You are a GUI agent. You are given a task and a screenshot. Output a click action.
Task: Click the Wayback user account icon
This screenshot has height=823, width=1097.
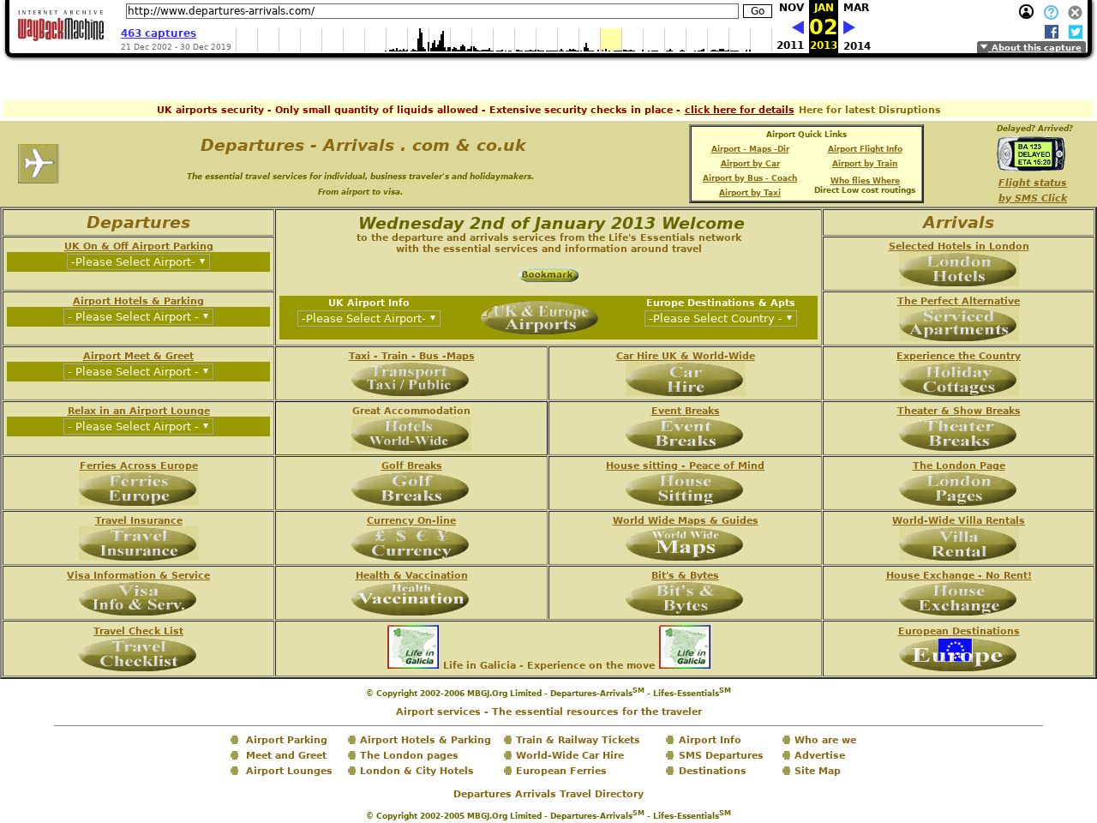tap(1026, 12)
